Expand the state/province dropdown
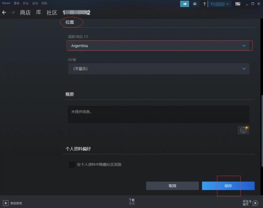The width and height of the screenshot is (263, 208). [159, 68]
